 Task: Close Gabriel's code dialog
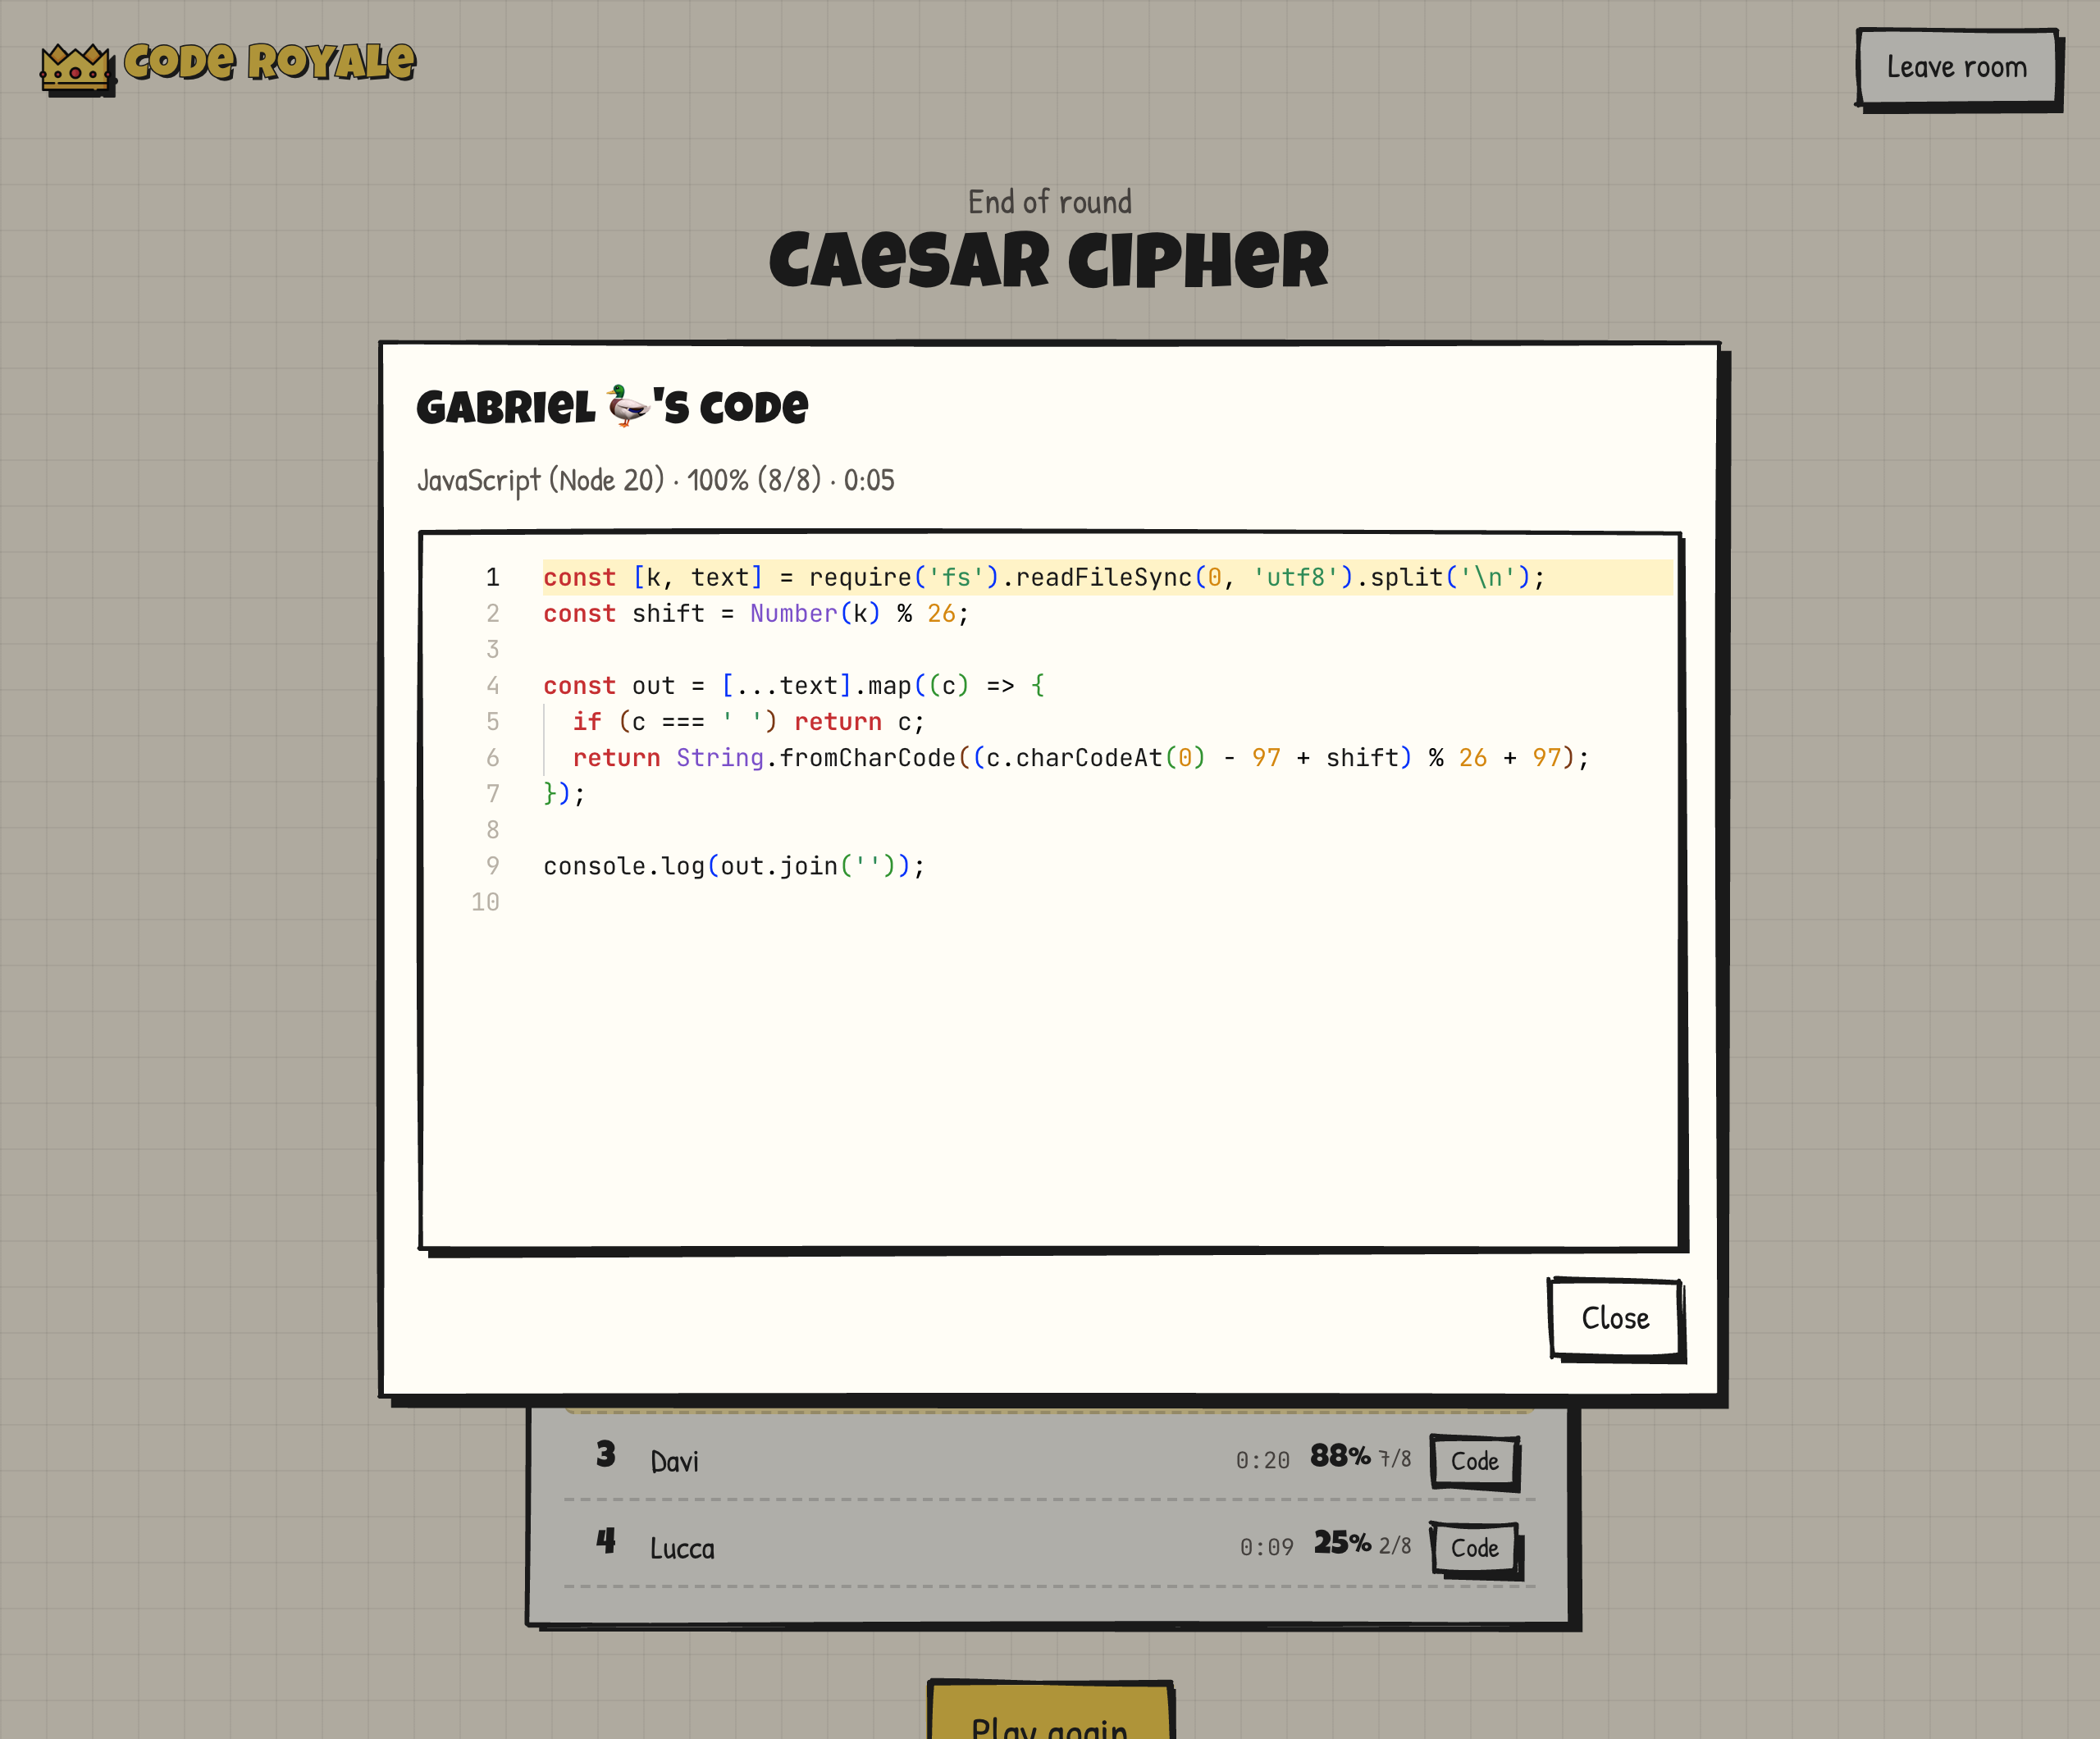1615,1318
